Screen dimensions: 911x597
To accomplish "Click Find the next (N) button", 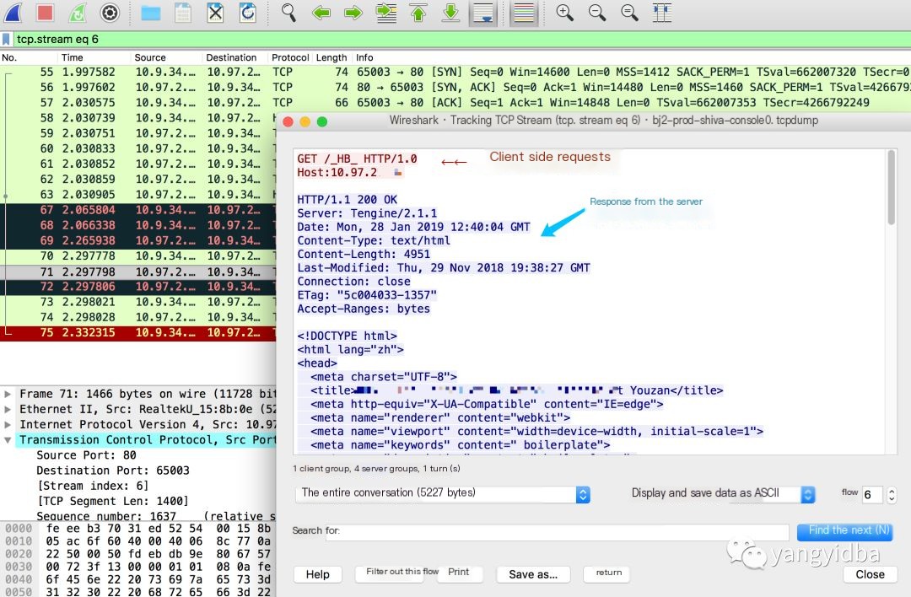I will (844, 530).
